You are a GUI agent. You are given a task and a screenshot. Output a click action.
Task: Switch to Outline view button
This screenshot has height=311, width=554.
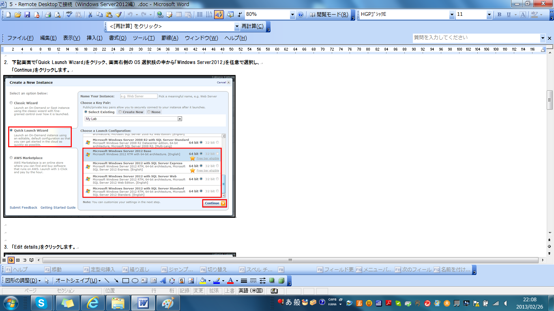coord(25,260)
